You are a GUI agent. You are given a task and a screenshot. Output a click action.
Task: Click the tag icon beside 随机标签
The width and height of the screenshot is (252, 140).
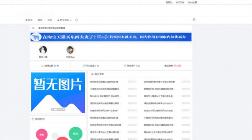(x=33, y=119)
